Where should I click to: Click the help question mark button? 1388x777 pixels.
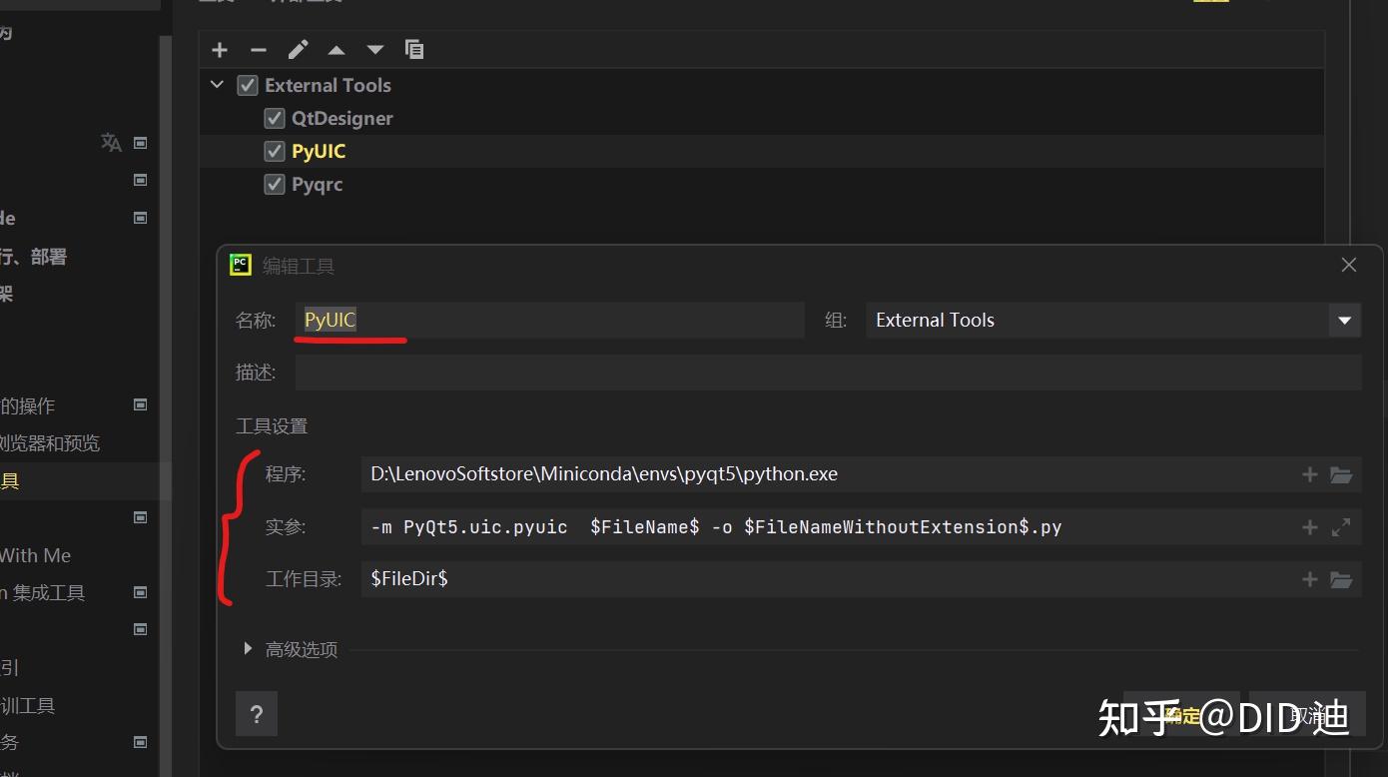(257, 714)
